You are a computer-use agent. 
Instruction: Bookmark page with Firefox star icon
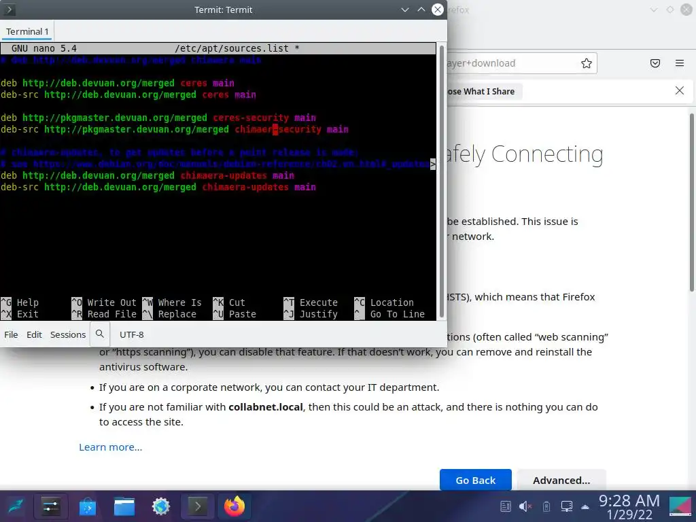587,63
